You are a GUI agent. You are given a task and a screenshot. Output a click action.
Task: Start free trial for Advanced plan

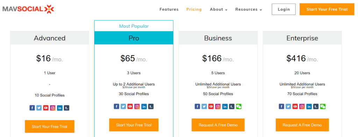[50, 126]
